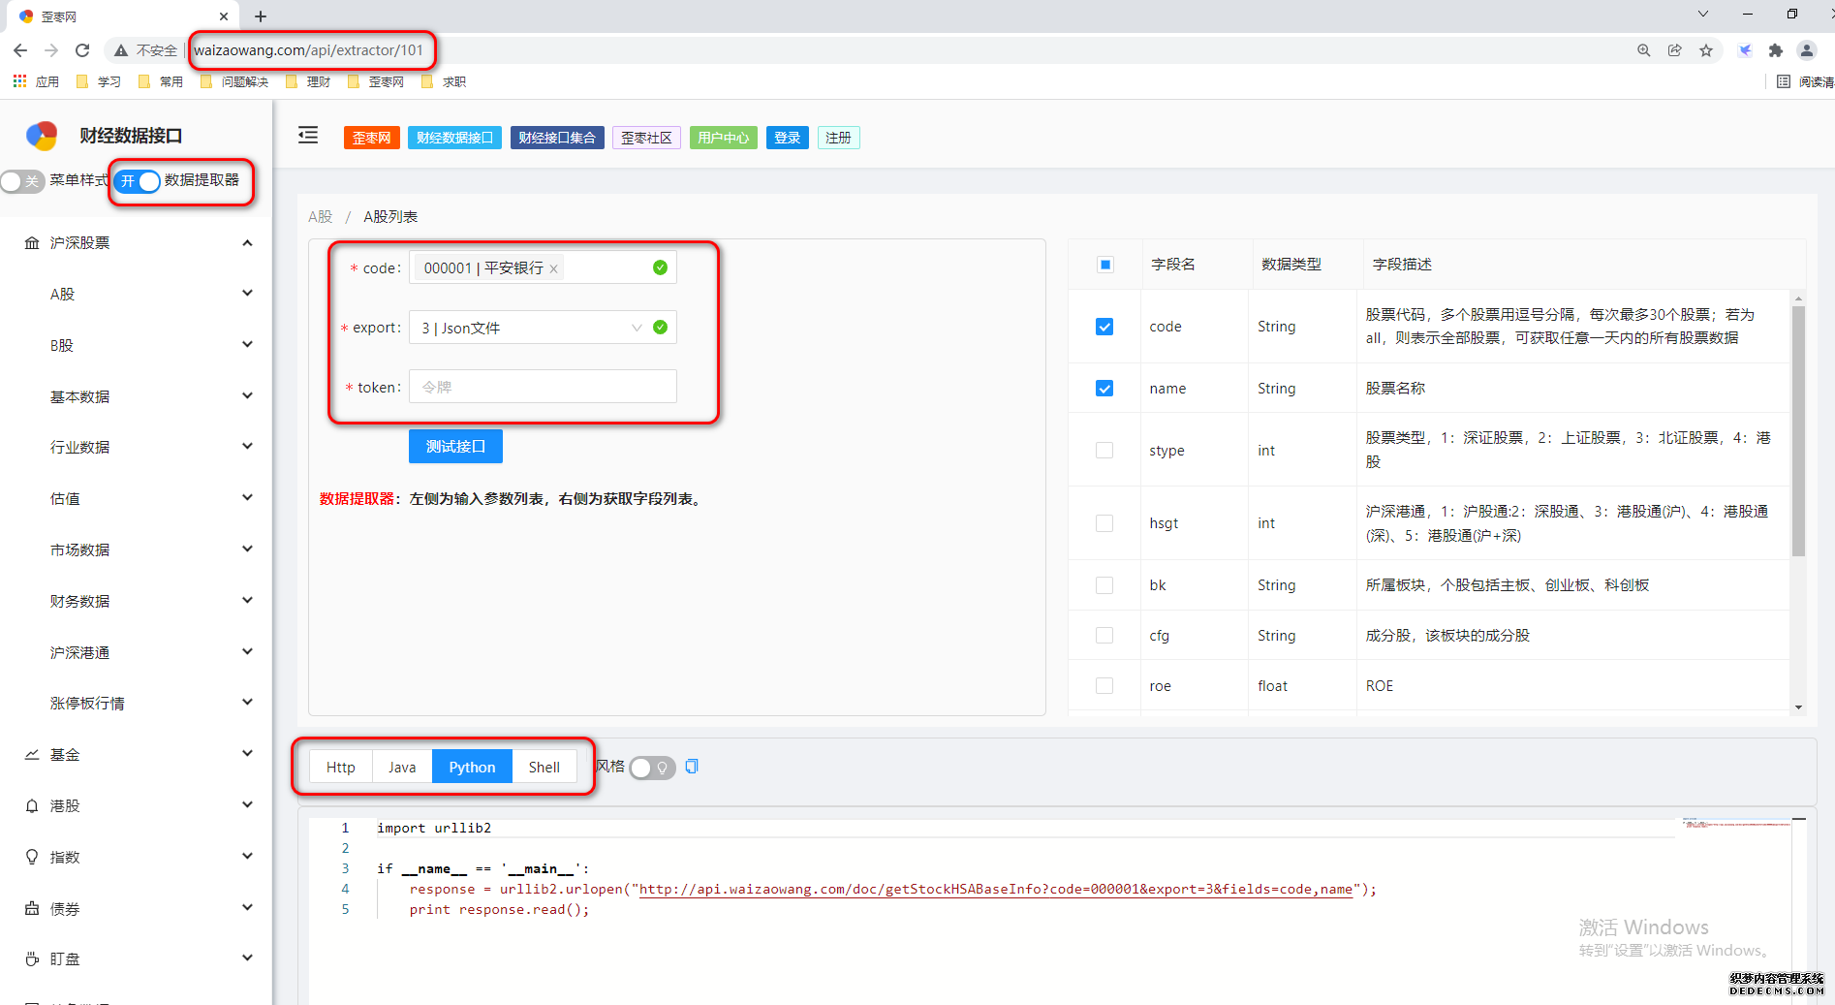Click the share page icon in address bar
Image resolution: width=1835 pixels, height=1005 pixels.
[1675, 50]
